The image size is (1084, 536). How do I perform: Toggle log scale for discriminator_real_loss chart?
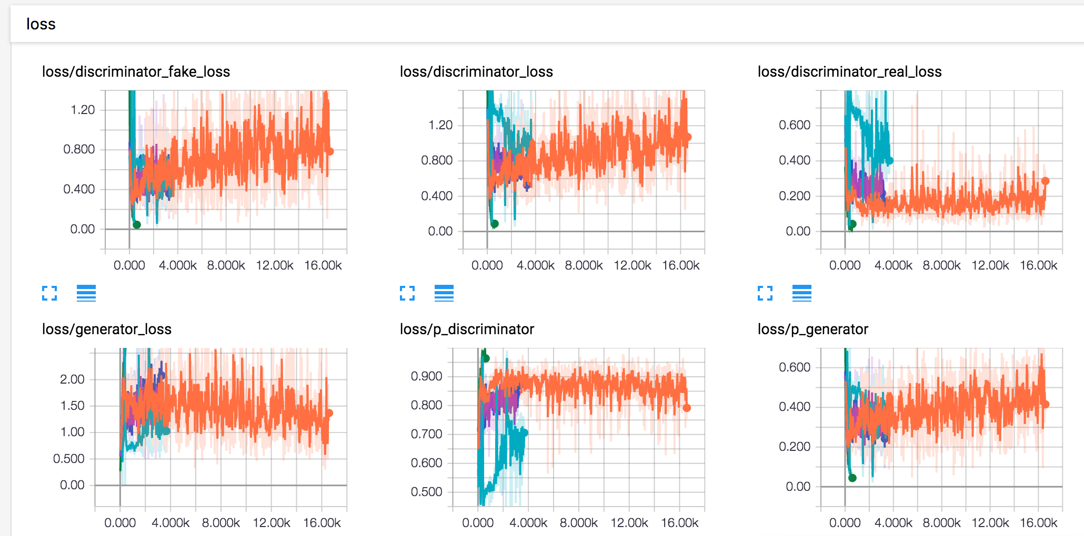click(802, 293)
